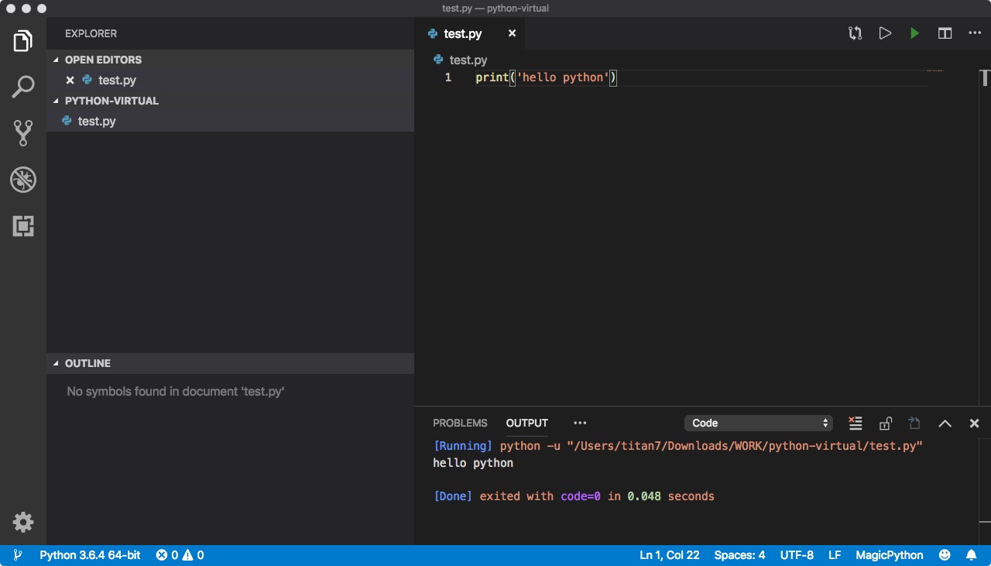Viewport: 991px width, 566px height.
Task: Select the test.py editor tab
Action: click(465, 33)
